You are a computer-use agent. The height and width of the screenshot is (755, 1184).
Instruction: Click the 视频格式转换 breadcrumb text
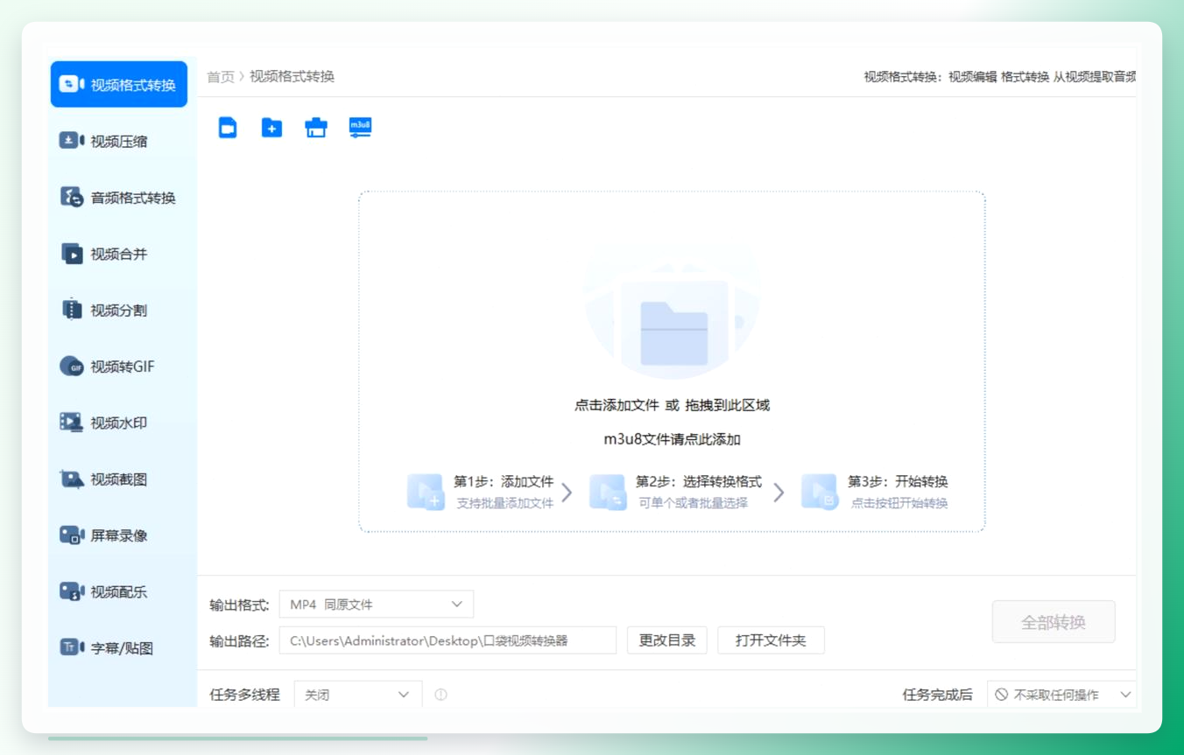point(292,77)
